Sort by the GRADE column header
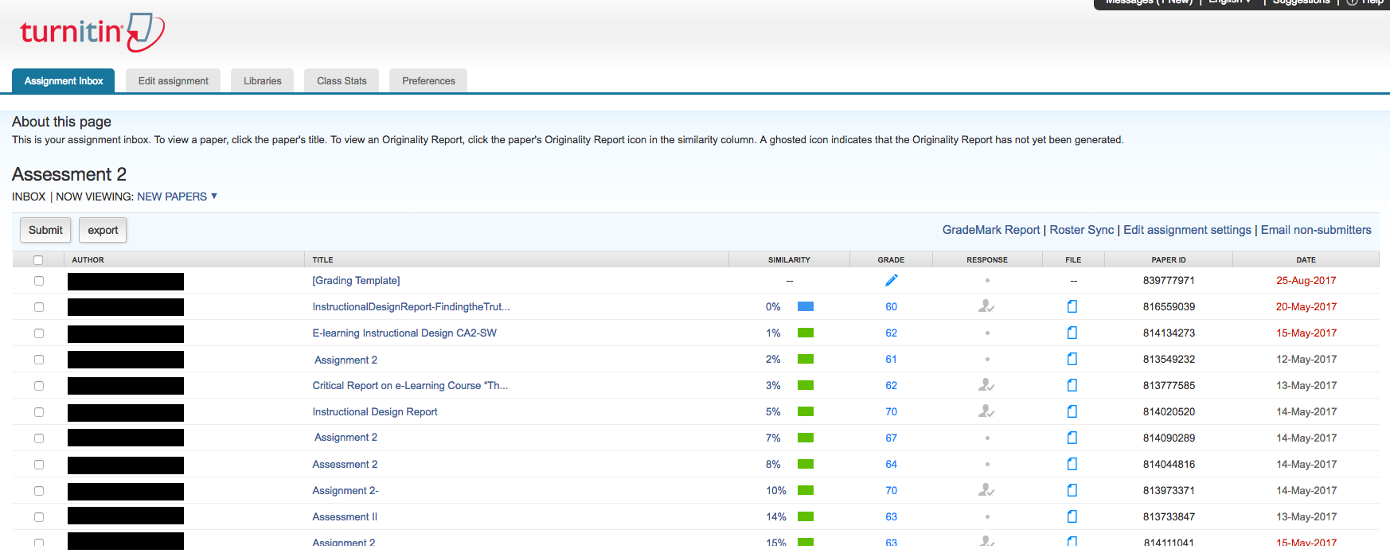The height and width of the screenshot is (553, 1390). 891,260
